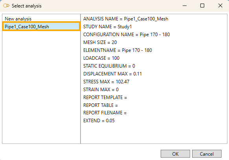Maximize the Select analysis window
Viewport: 229px width, 160px height.
(x=202, y=6)
